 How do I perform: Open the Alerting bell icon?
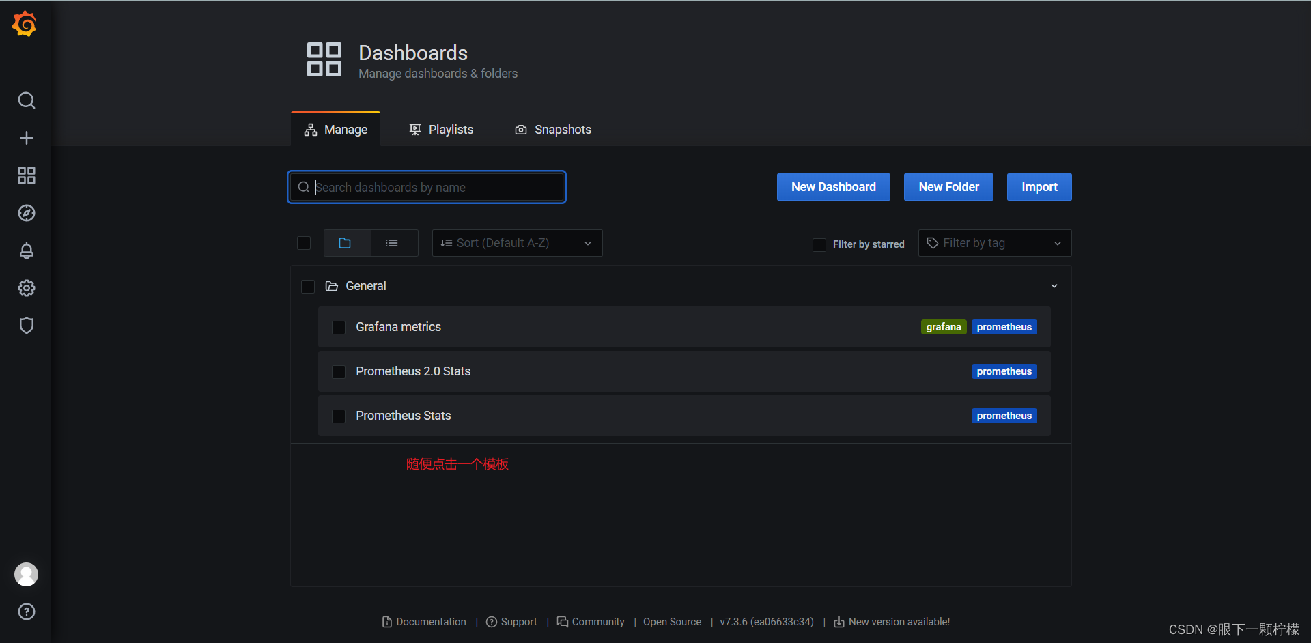[26, 251]
